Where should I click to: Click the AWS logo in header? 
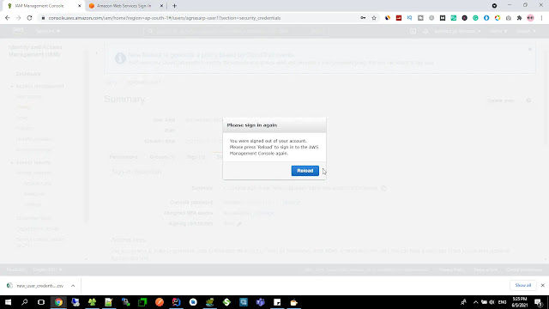pyautogui.click(x=18, y=31)
